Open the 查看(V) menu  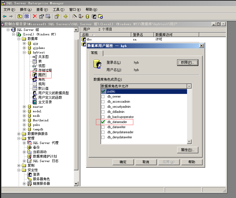(42, 10)
